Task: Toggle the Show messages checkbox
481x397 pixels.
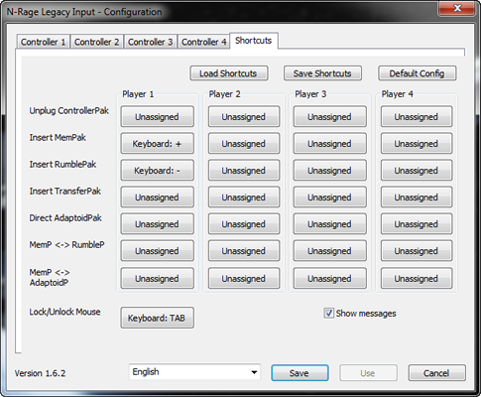Action: [x=328, y=313]
